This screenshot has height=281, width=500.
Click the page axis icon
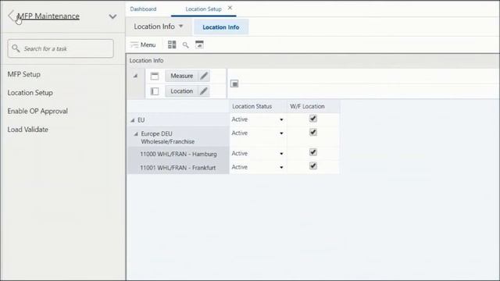(234, 84)
